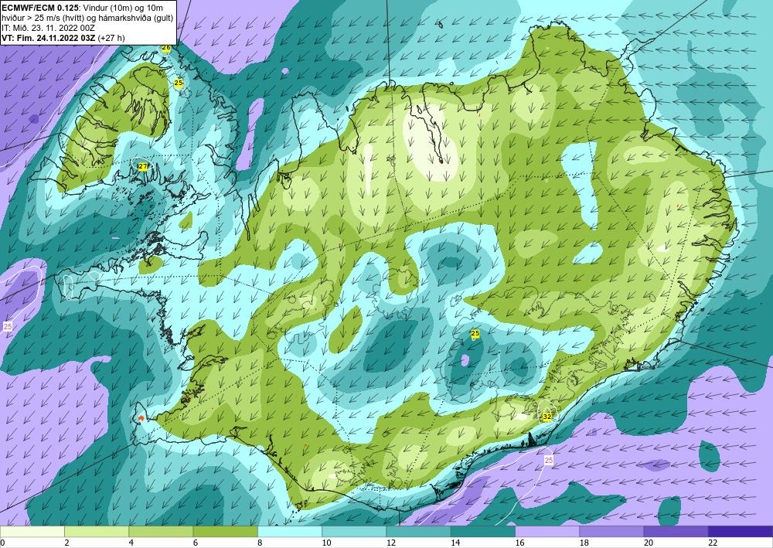Pick the 12–14 m/s teal swatch
The image size is (773, 548).
point(418,532)
